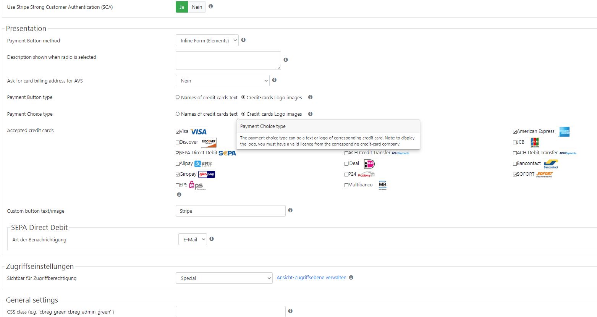Screen dimensions: 597x317
Task: Expand Sichtbar für Zugriffsberechtigung dropdown
Action: click(224, 278)
